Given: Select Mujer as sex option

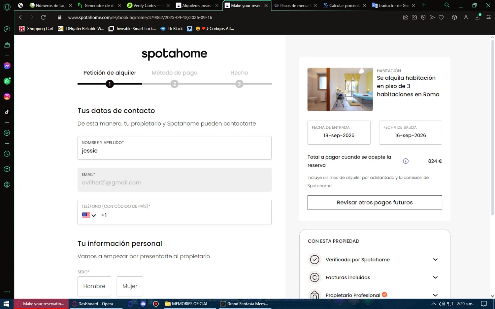Looking at the screenshot, I should [130, 286].
